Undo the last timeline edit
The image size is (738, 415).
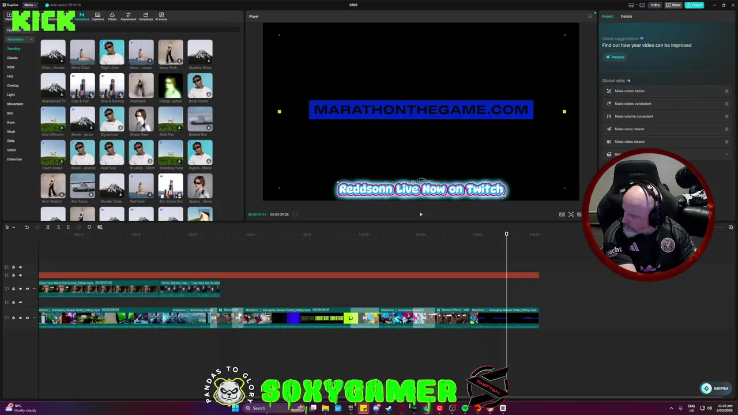(27, 227)
